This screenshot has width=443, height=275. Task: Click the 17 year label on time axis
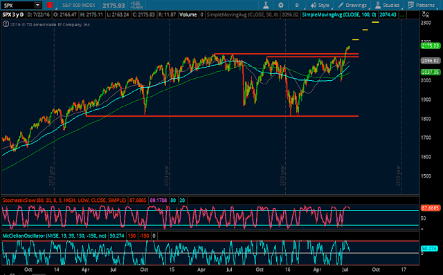(x=404, y=269)
